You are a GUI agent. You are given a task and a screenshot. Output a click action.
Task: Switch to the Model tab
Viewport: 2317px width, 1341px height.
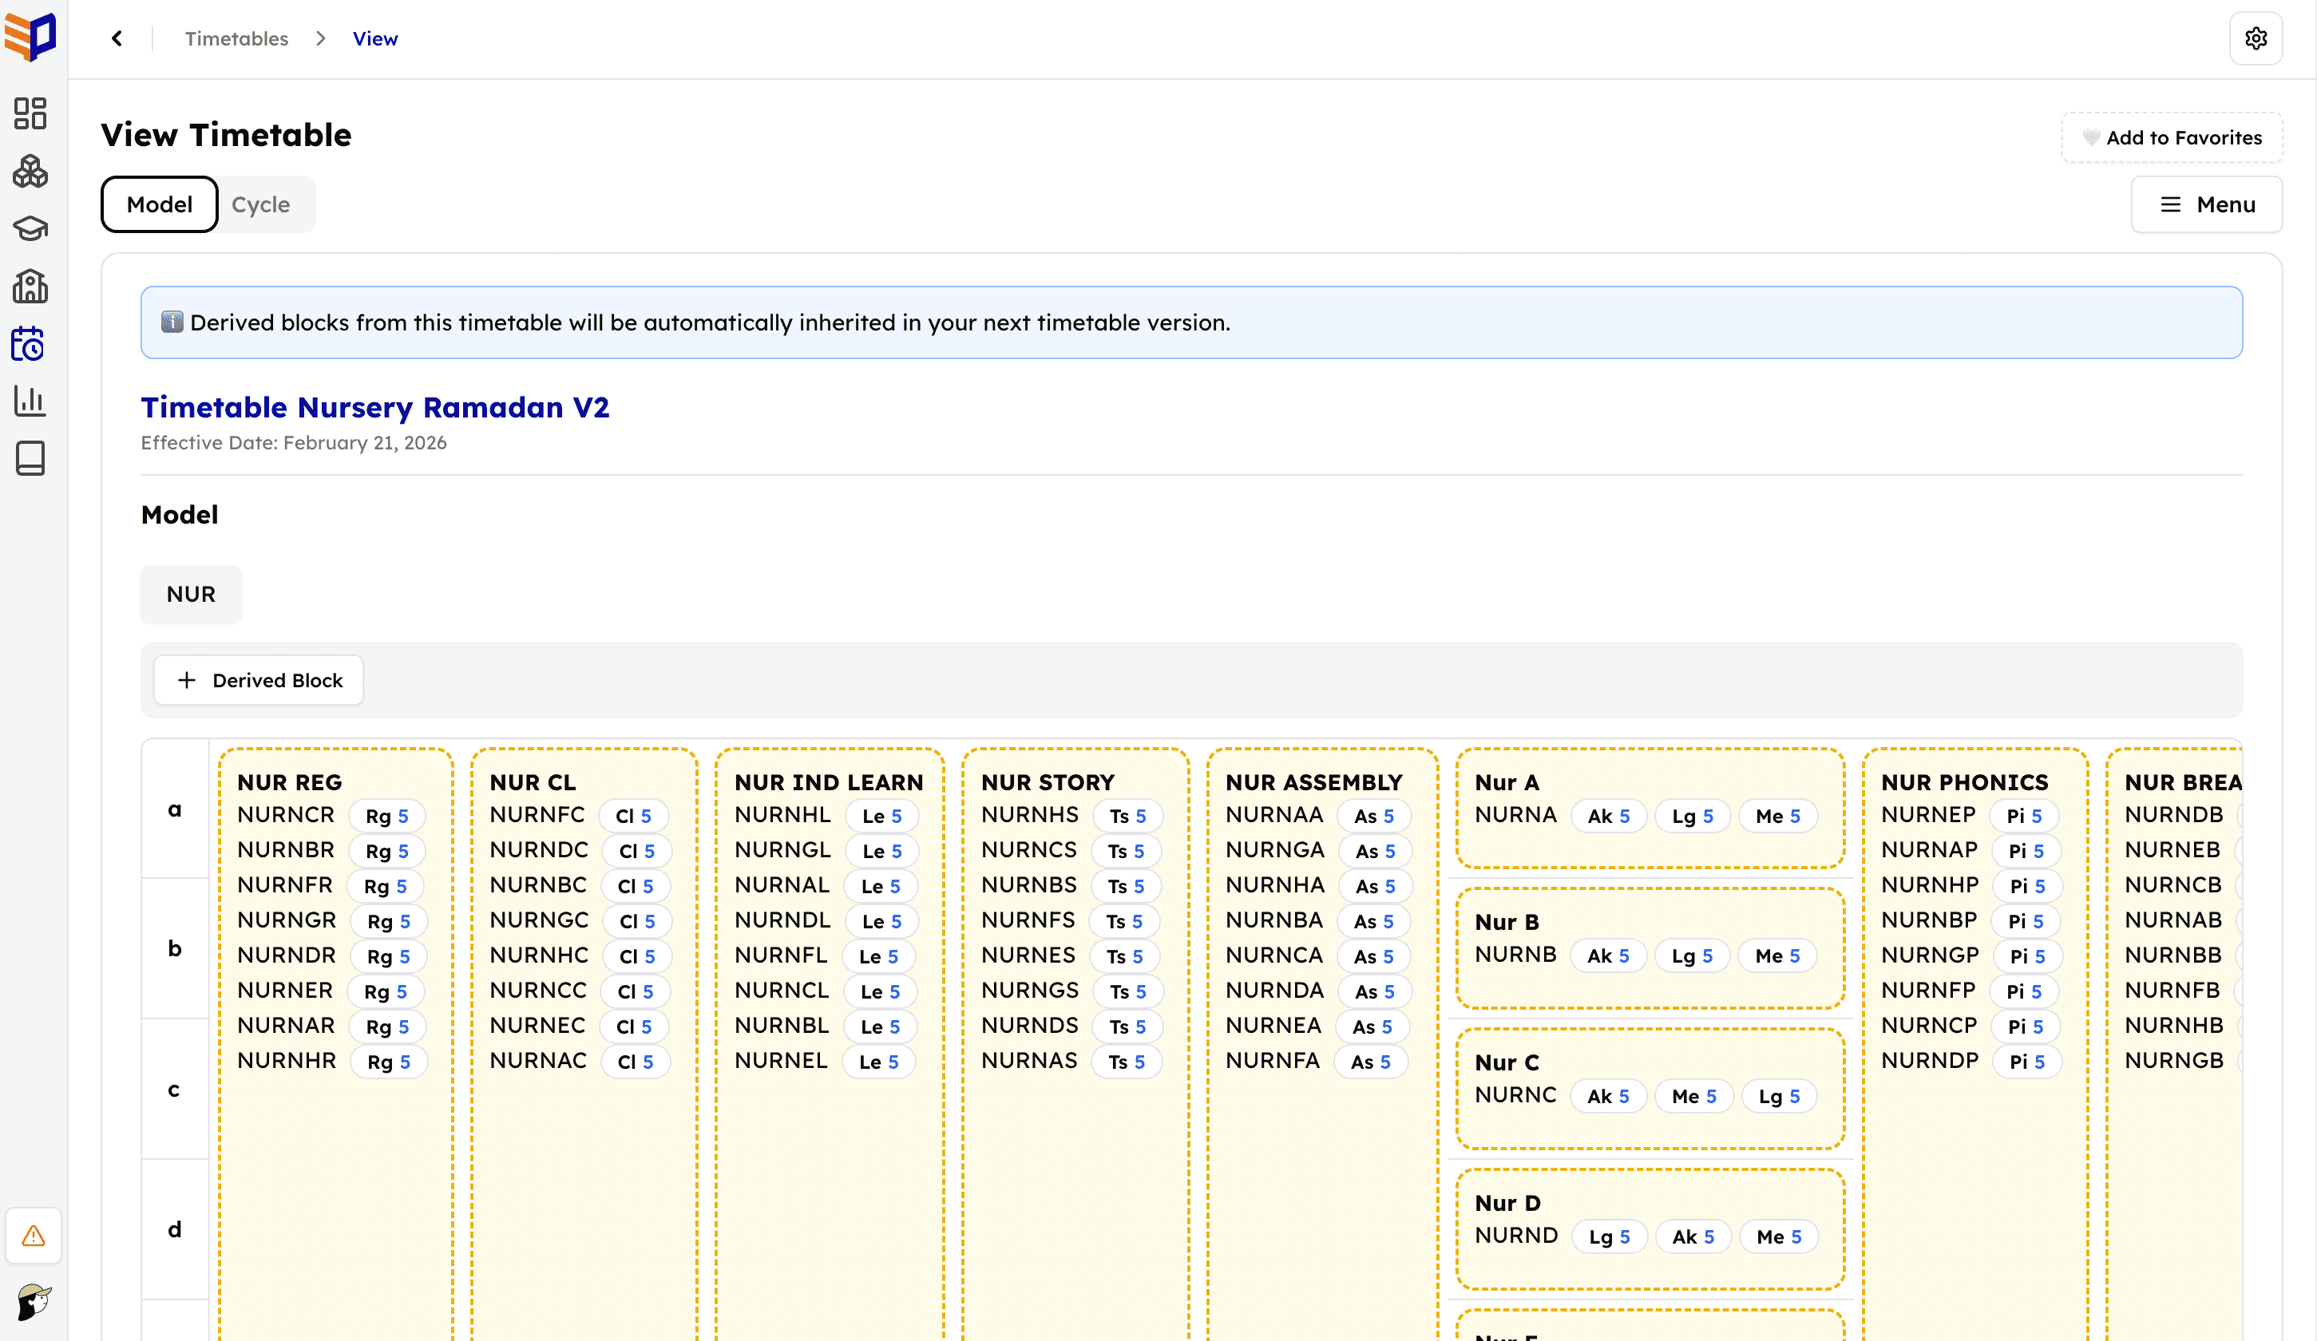pos(159,204)
